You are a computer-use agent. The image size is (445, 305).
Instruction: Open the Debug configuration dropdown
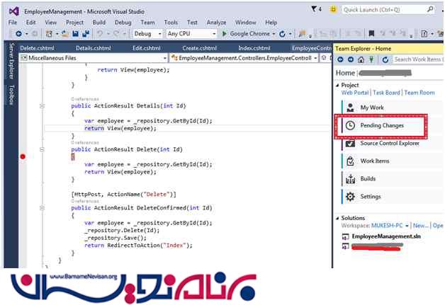148,33
